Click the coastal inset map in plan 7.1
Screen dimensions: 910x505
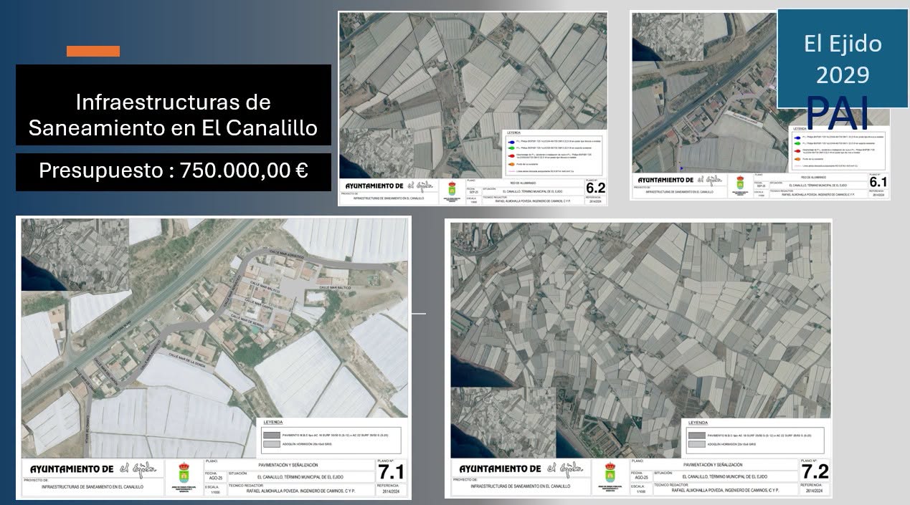[x=75, y=254]
